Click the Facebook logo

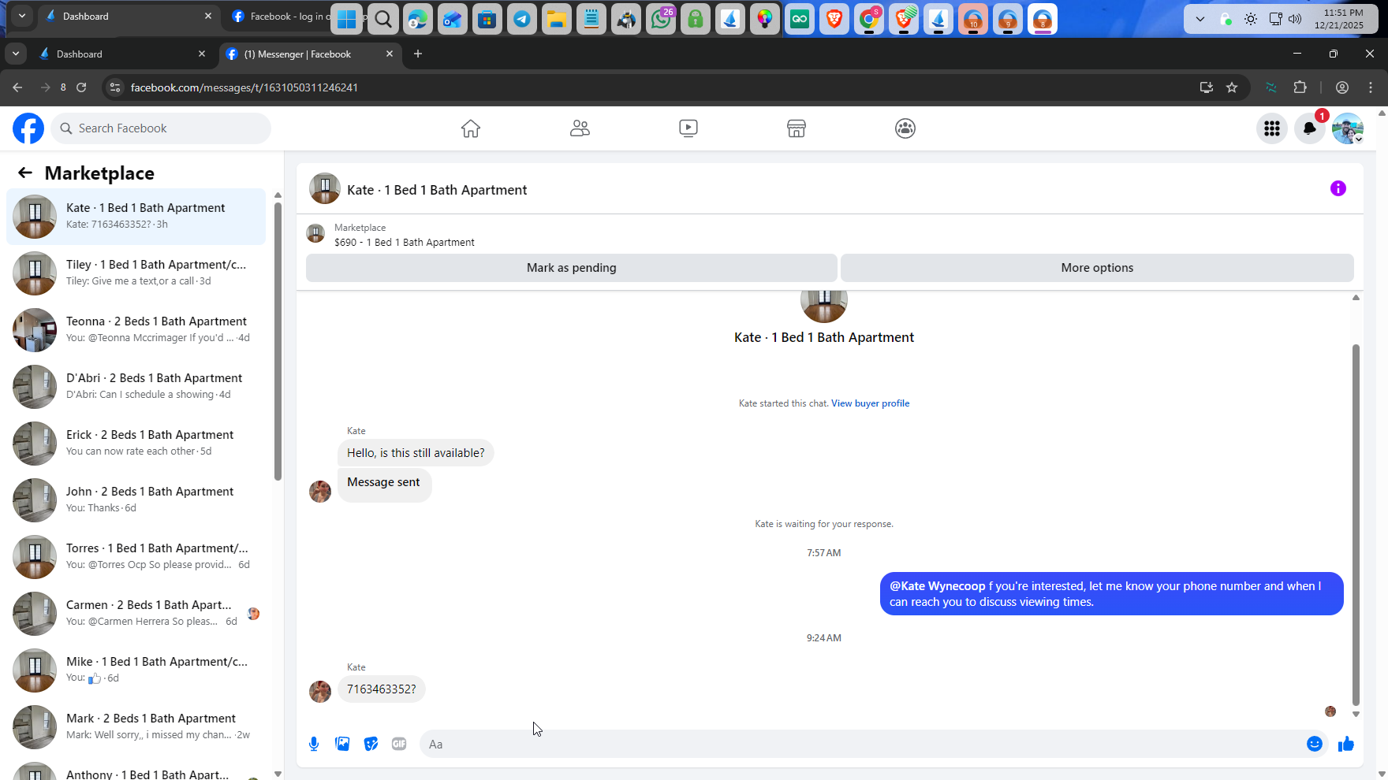point(28,128)
